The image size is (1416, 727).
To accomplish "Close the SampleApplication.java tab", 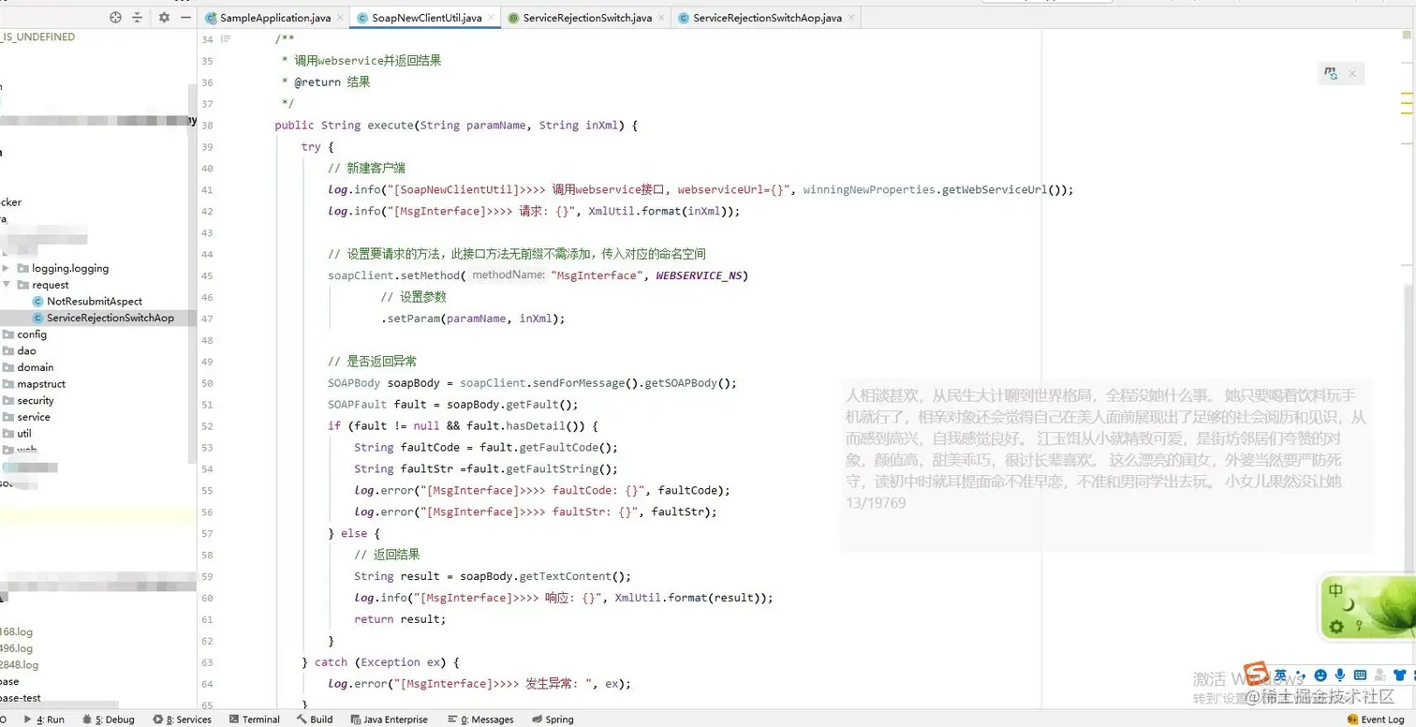I will [340, 18].
